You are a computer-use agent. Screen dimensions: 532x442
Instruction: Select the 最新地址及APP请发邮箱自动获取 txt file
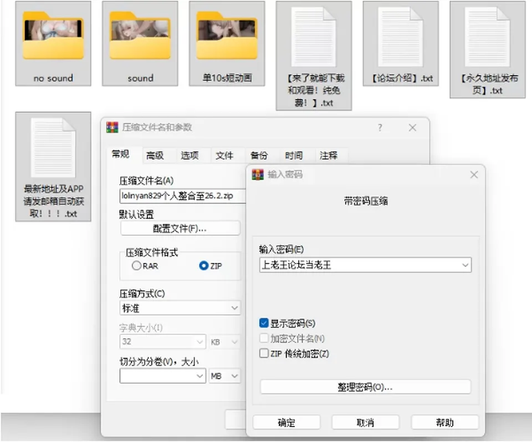[53, 167]
